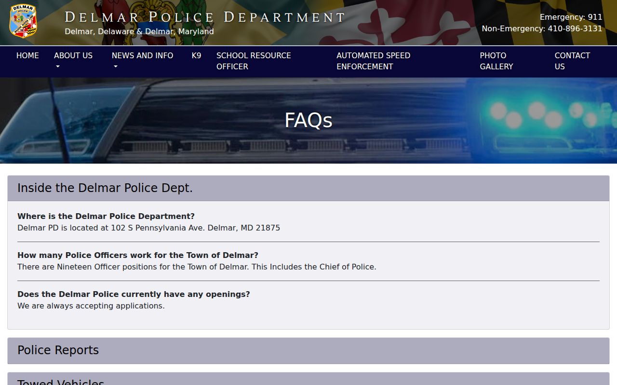Image resolution: width=617 pixels, height=385 pixels.
Task: Collapse the Inside the Delmar Police Dept. section
Action: 308,188
